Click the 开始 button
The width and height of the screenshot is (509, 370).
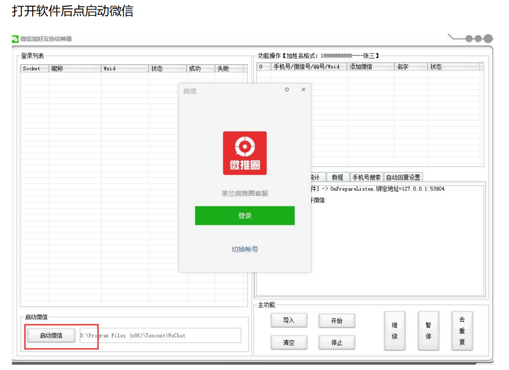(337, 321)
